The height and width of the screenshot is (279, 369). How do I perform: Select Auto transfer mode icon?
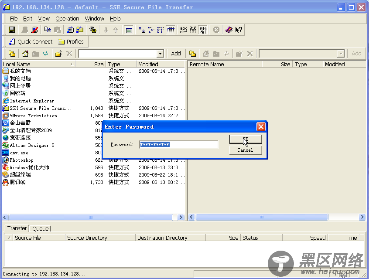(203, 30)
